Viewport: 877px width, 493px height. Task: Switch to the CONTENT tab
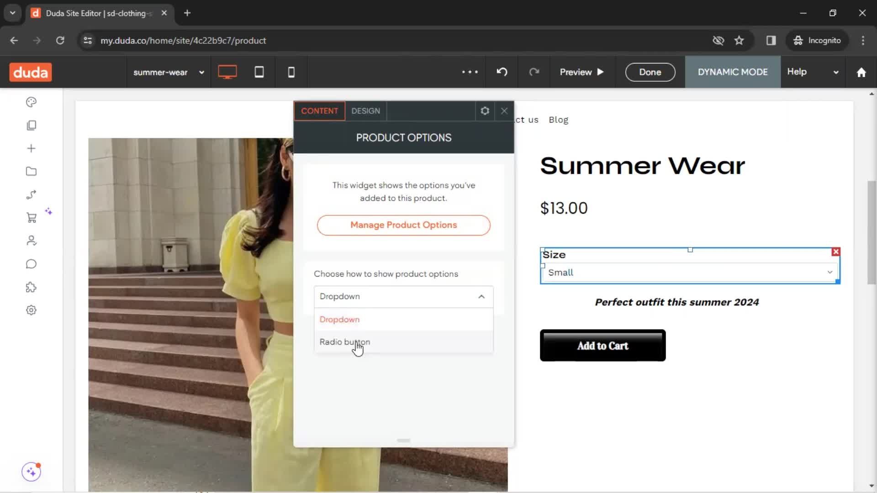pos(319,111)
